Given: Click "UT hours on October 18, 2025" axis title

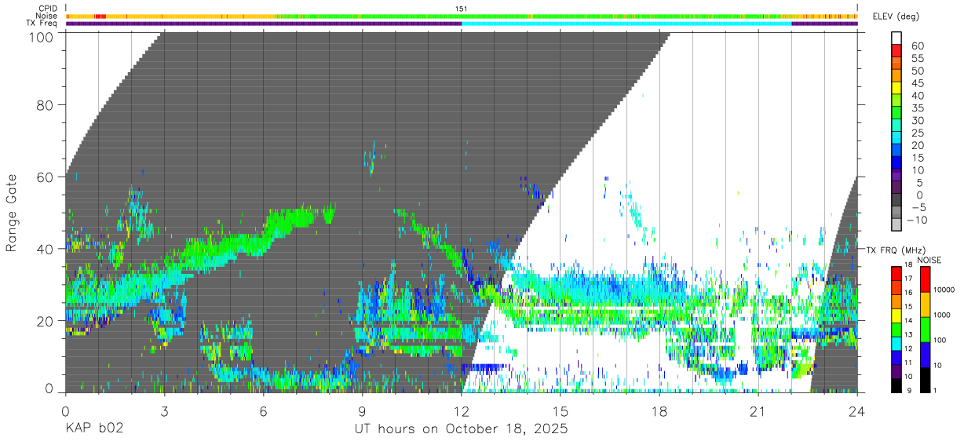Looking at the screenshot, I should 461,429.
